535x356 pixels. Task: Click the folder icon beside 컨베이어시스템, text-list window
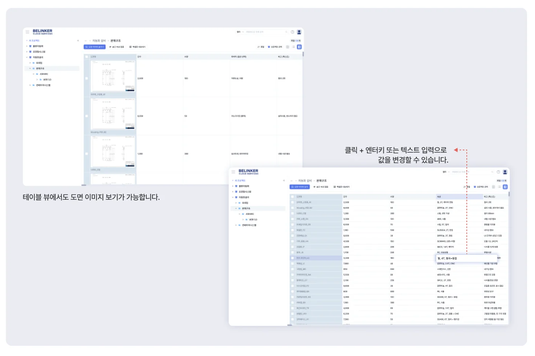pos(239,225)
